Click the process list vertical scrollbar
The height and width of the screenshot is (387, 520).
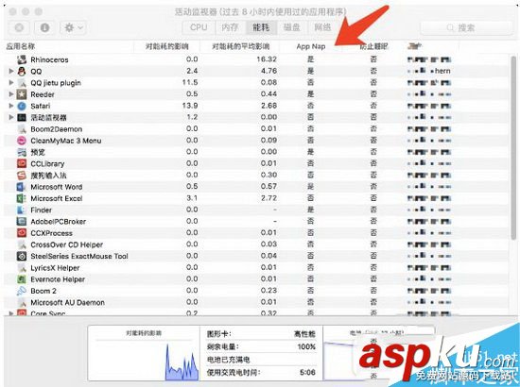click(x=513, y=147)
